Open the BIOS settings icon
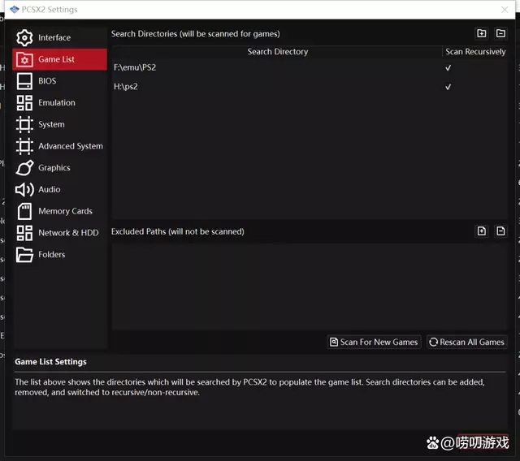This screenshot has width=520, height=461. click(x=24, y=81)
